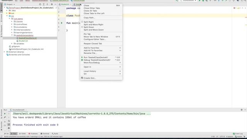Open the Favorites tool window sidebar
This screenshot has height=139, width=247.
2,126
